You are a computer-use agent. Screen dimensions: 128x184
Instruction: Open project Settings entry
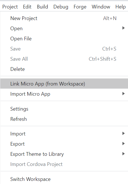pyautogui.click(x=64, y=109)
